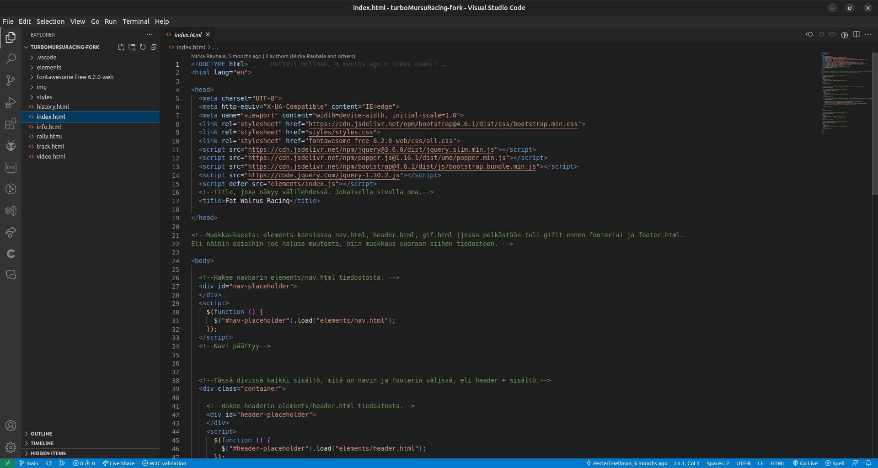The height and width of the screenshot is (468, 878).
Task: Click the main branch indicator
Action: [29, 463]
